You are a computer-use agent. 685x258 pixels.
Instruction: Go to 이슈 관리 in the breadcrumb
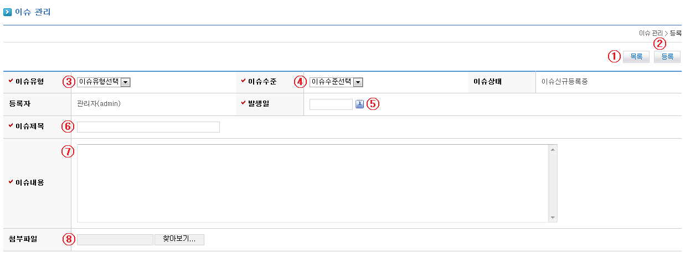point(650,33)
